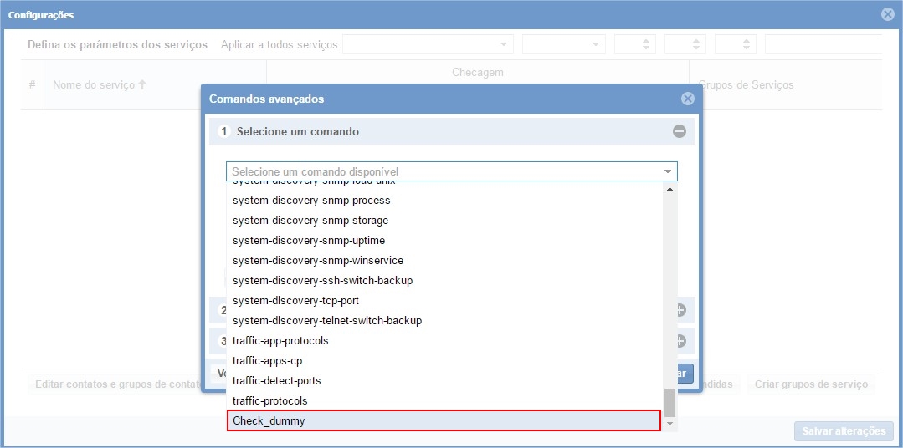903x448 pixels.
Task: Focus the Selecione um comando disponível field
Action: point(444,171)
